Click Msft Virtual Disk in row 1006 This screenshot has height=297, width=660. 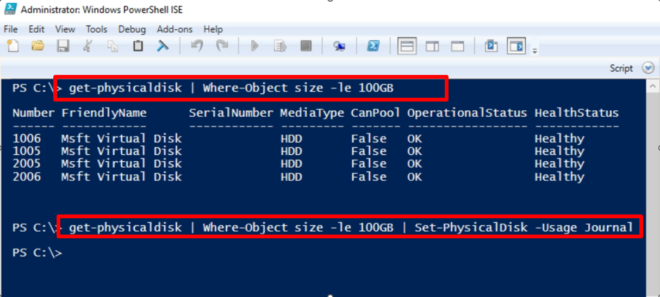point(121,138)
